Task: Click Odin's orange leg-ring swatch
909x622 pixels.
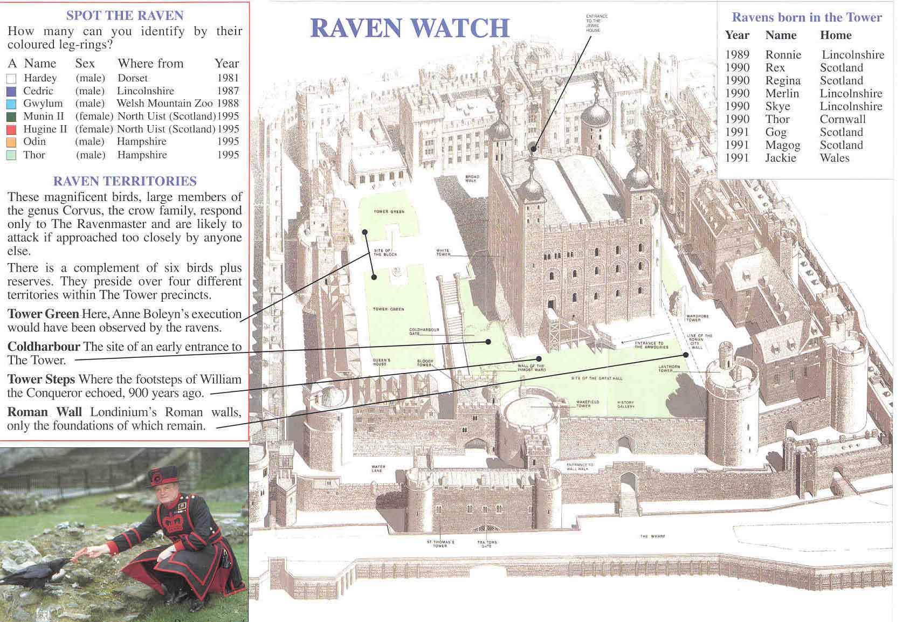Action: point(11,142)
